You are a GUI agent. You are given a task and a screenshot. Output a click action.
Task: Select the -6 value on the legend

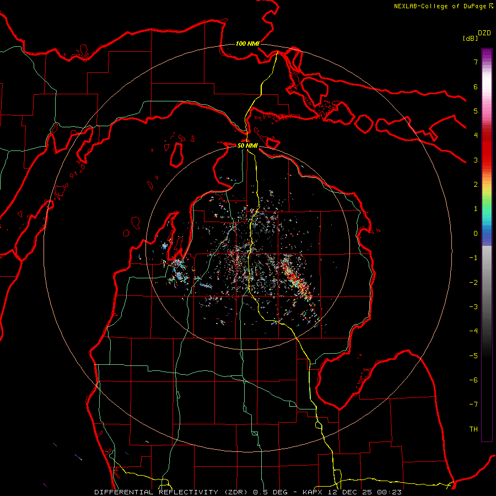point(473,380)
